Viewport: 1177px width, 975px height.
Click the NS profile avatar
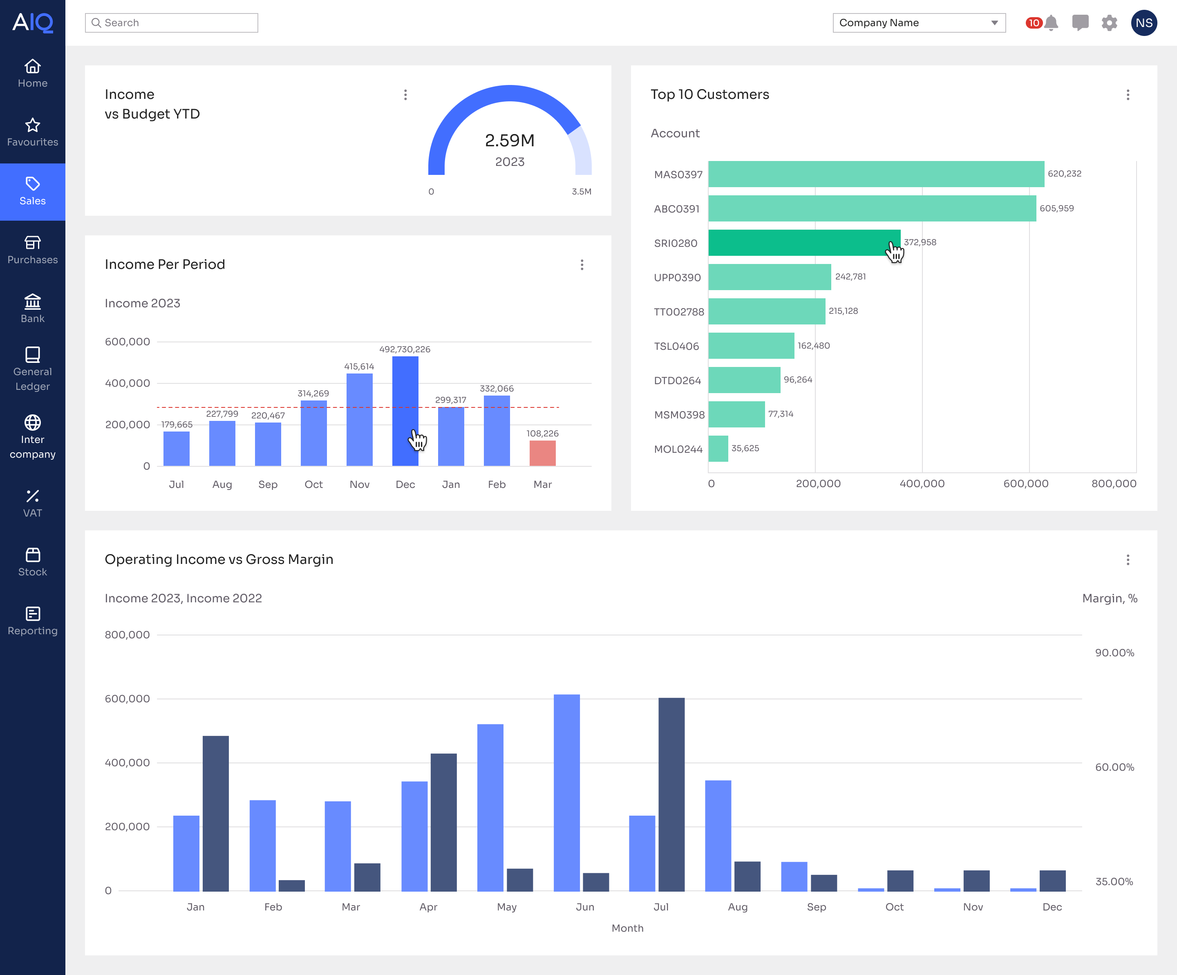(x=1144, y=23)
